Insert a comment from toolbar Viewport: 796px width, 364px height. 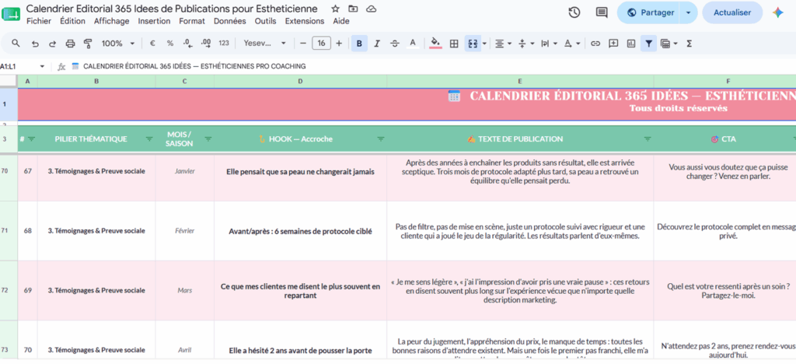613,44
